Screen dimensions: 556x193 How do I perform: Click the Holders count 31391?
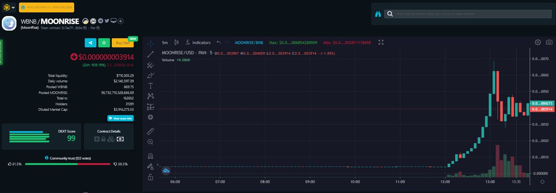128,104
